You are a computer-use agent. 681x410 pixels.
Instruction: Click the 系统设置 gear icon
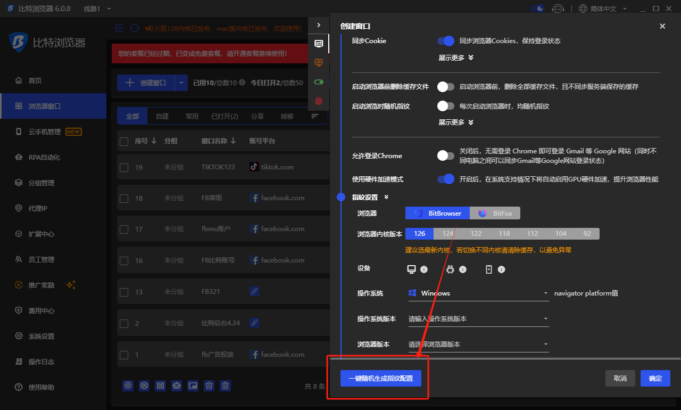[19, 336]
